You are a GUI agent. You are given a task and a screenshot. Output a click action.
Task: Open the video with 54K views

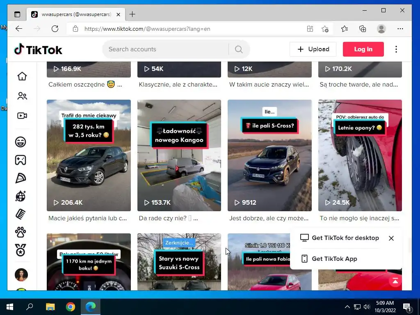click(179, 69)
